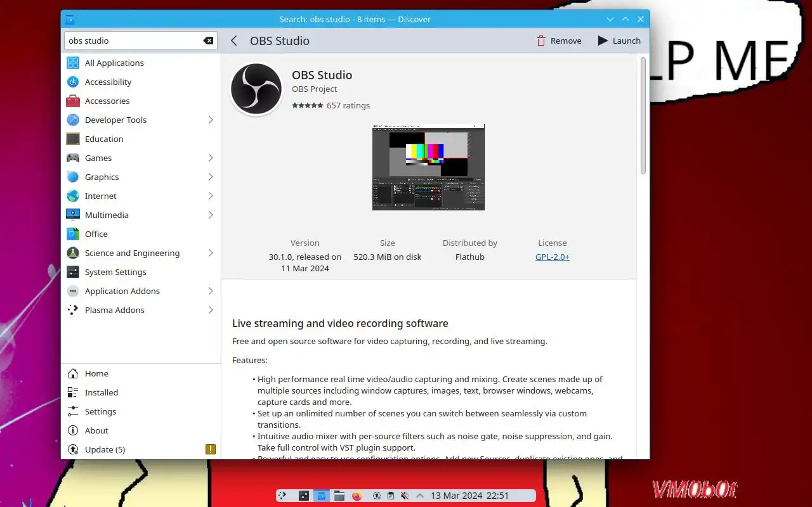Open the KDE application launcher in taskbar
Viewport: 812px width, 507px height.
tap(283, 496)
